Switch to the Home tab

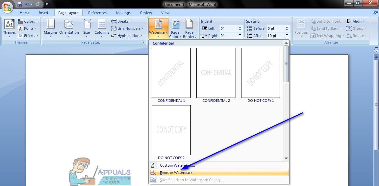point(25,13)
